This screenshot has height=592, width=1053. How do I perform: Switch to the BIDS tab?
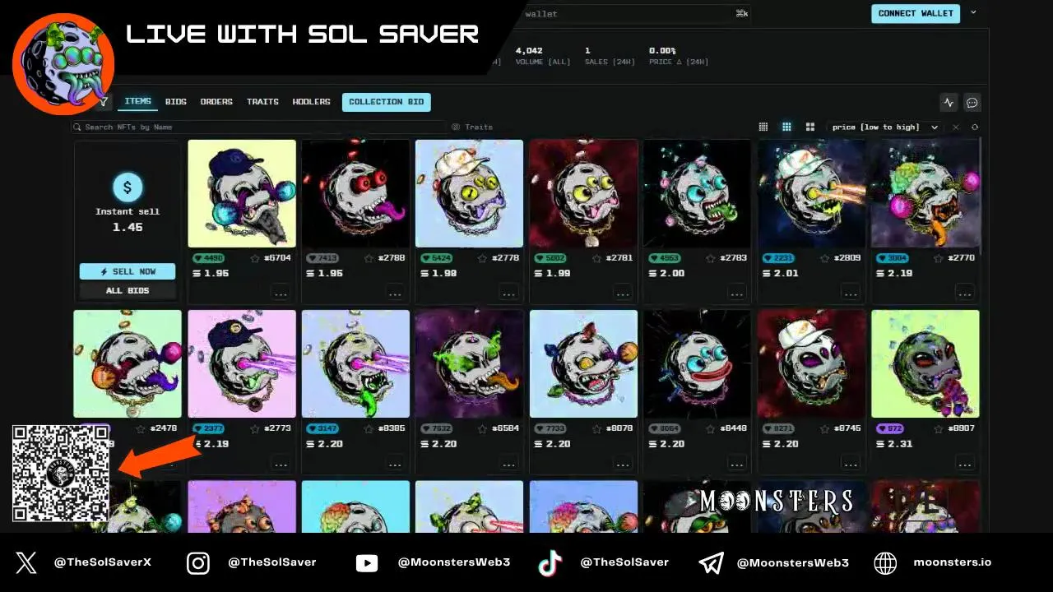pos(176,102)
